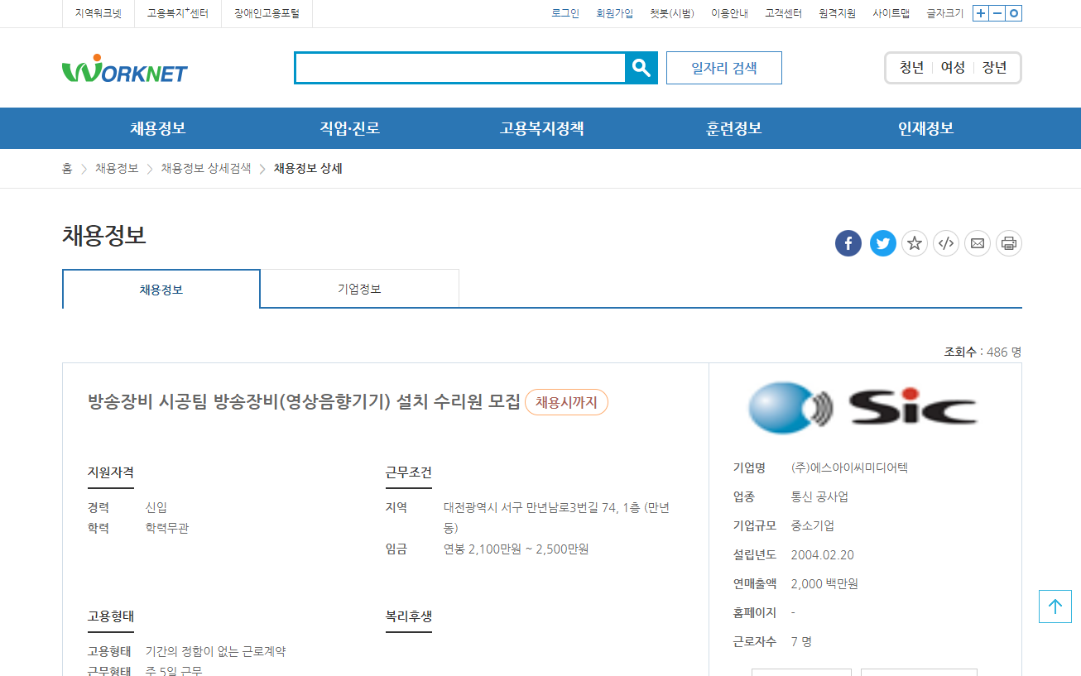Print the job posting using printer icon
Viewport: 1081px width, 676px height.
pos(1008,242)
